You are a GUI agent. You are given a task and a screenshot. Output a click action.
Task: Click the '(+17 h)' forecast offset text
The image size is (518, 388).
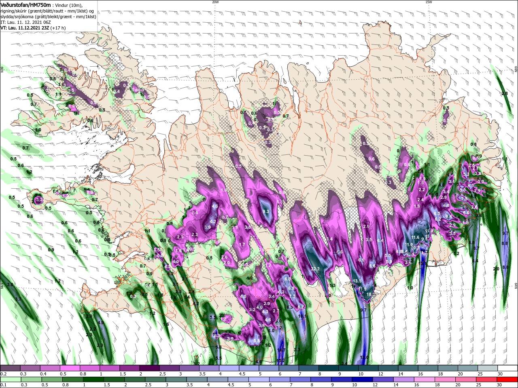(x=58, y=28)
